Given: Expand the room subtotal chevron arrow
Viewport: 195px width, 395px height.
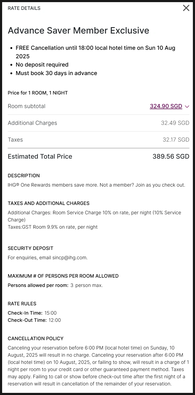Looking at the screenshot, I should 187,106.
